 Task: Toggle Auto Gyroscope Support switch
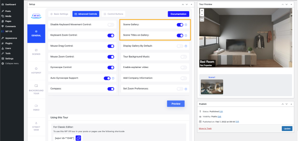107,78
